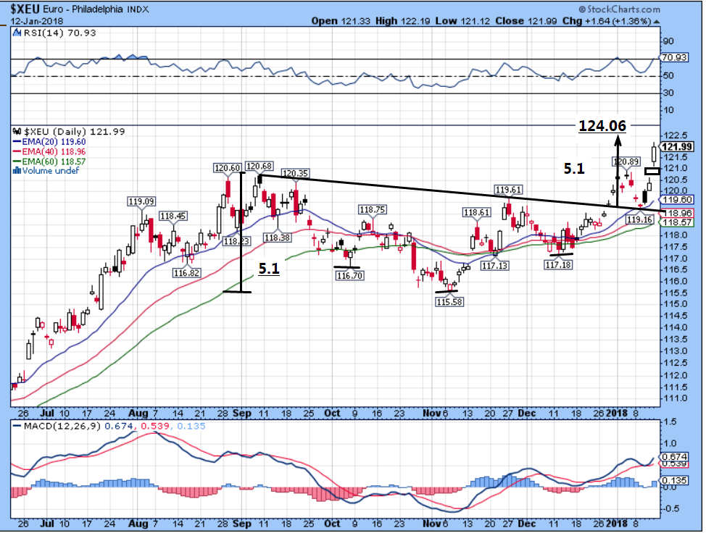
Task: Select the blue EMA(20) legend line
Action: [x=17, y=142]
